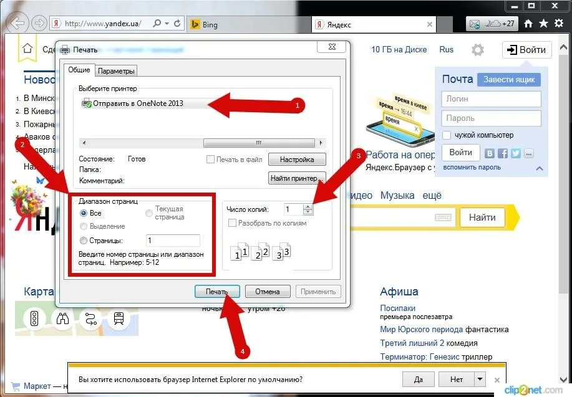
Task: Open Favorites star icon
Action: [543, 24]
